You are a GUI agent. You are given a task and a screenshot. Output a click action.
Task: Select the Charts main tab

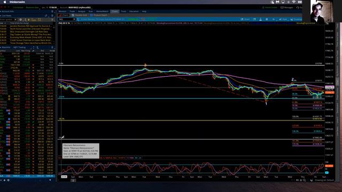click(115, 11)
